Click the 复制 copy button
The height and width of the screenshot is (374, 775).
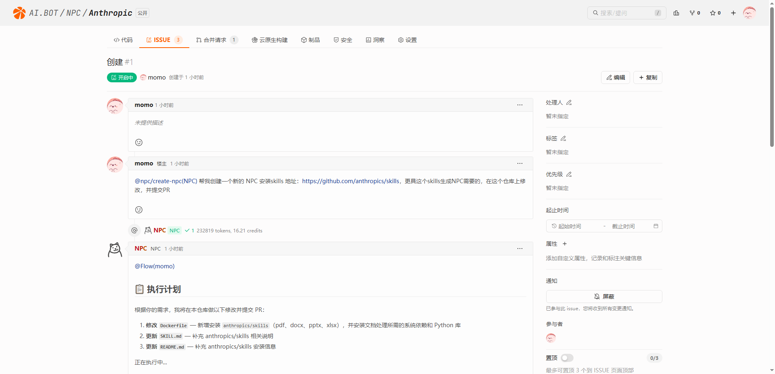[648, 77]
